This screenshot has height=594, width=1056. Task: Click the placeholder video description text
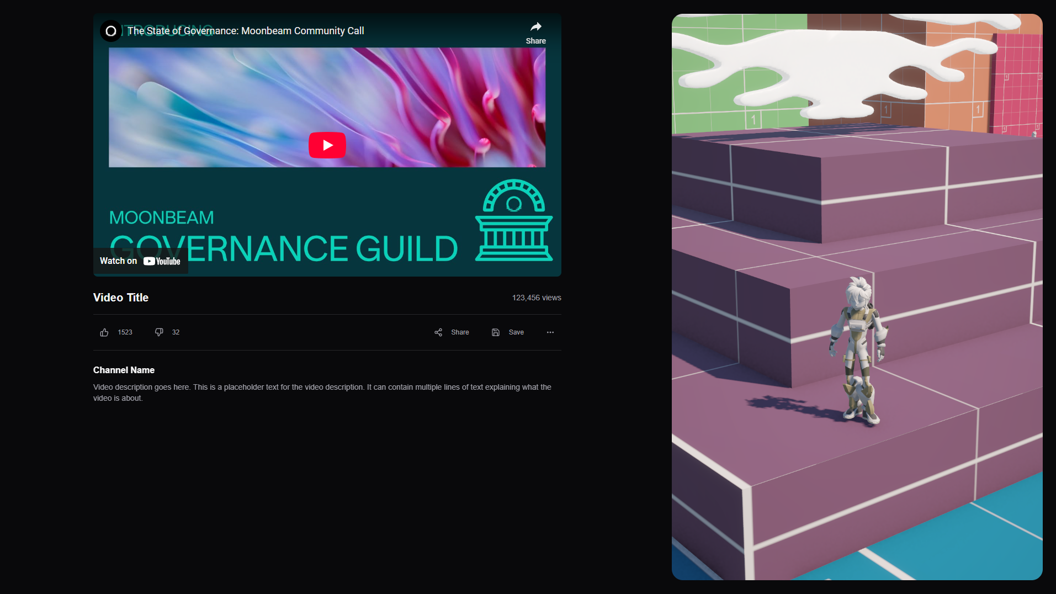(x=322, y=392)
